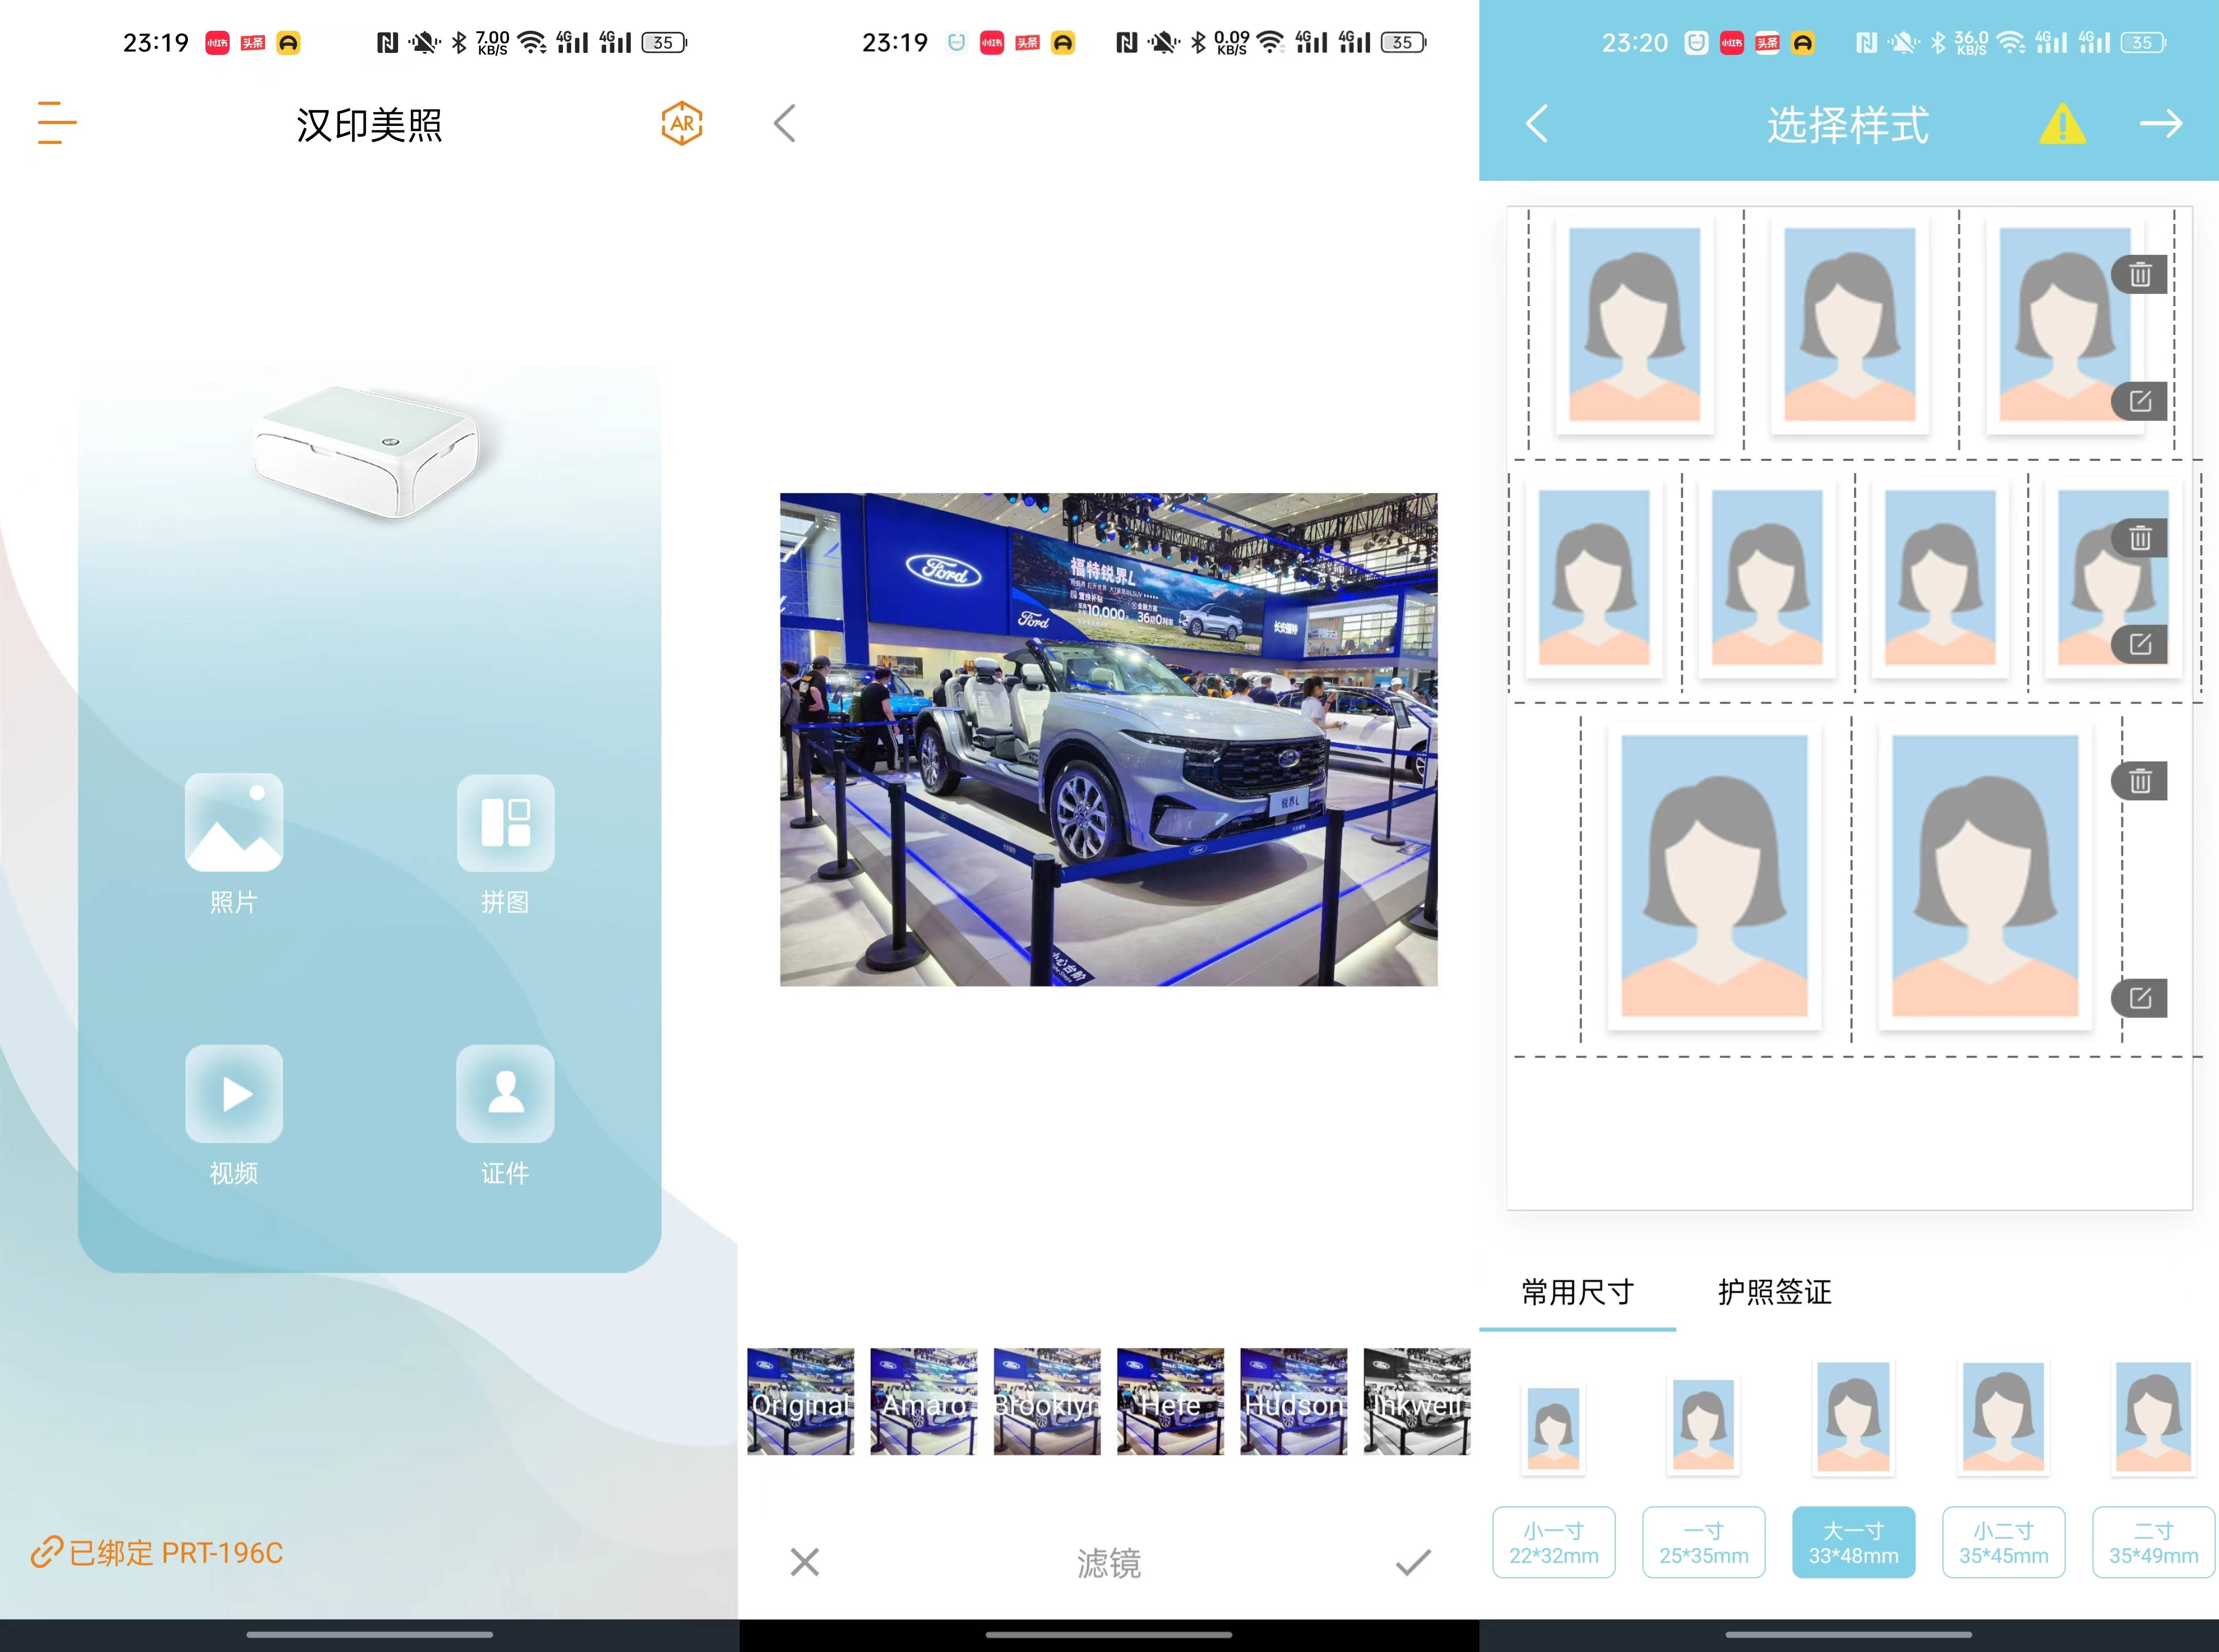Image resolution: width=2219 pixels, height=1652 pixels.
Task: Tap the orange AR hexagon icon
Action: [682, 123]
